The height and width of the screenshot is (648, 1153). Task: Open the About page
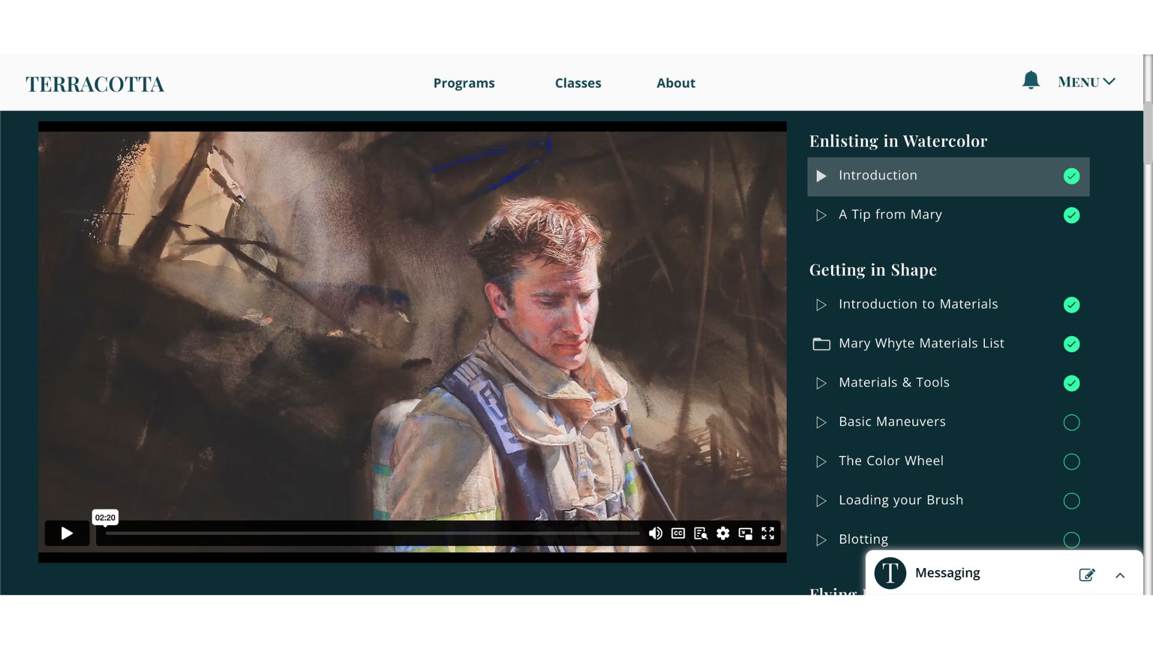pyautogui.click(x=676, y=83)
